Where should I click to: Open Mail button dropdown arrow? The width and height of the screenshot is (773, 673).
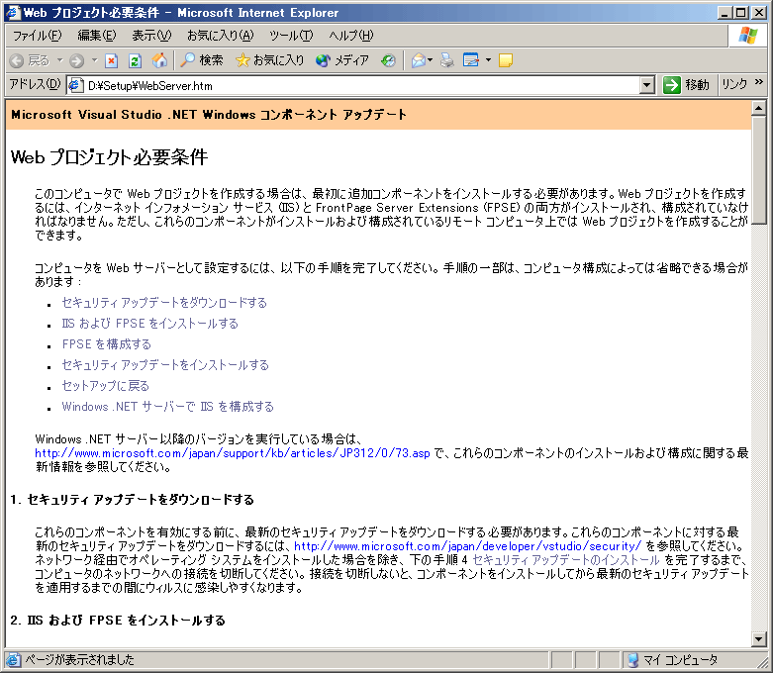point(431,60)
